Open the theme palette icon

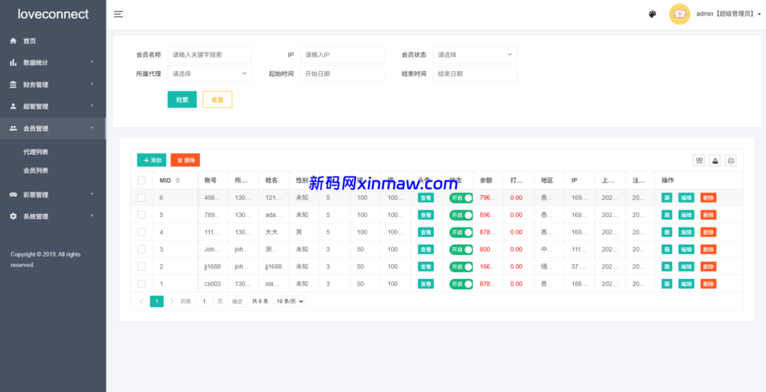click(x=652, y=14)
